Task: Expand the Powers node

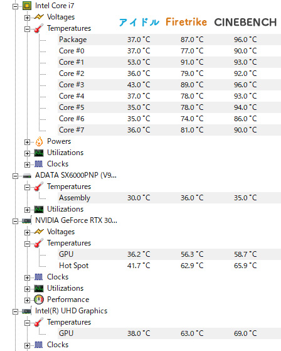Action: point(27,142)
